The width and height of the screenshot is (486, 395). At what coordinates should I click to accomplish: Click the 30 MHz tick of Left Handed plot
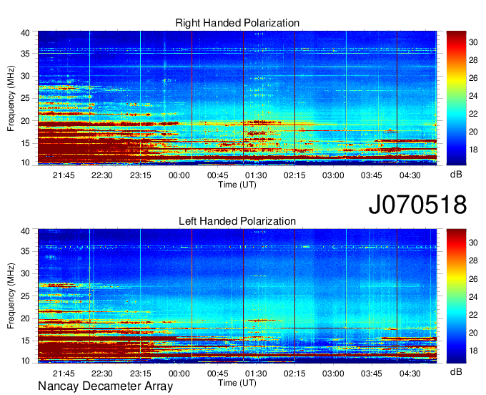coord(25,273)
